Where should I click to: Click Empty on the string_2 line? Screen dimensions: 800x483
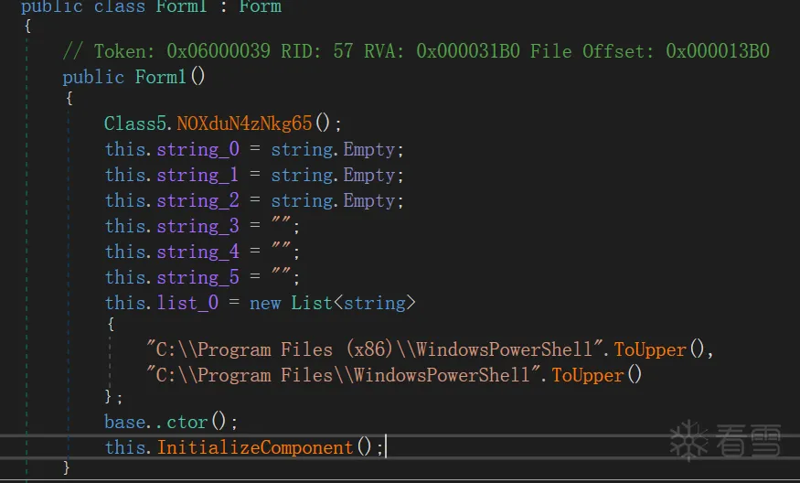(368, 201)
